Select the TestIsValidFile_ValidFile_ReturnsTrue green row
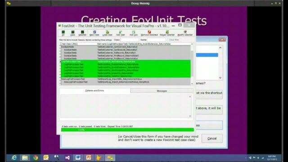Image resolution: width=288 pixels, height=162 pixels. pyautogui.click(x=126, y=76)
